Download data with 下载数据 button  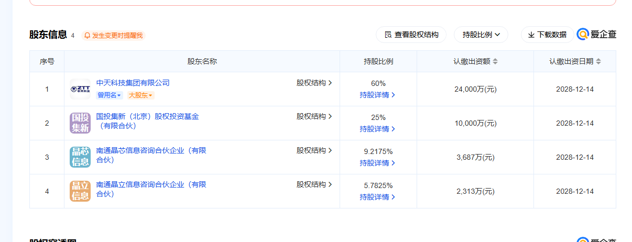coord(547,35)
